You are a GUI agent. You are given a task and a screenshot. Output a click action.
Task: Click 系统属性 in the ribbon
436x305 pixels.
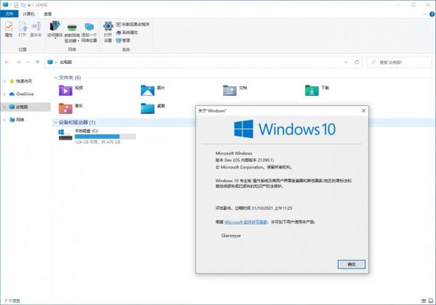pos(127,33)
